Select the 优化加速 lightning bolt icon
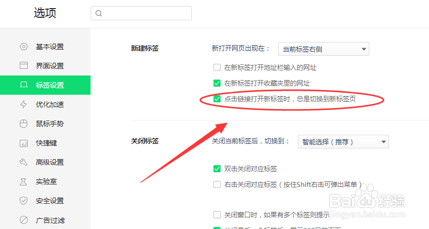Image resolution: width=429 pixels, height=229 pixels. point(24,104)
